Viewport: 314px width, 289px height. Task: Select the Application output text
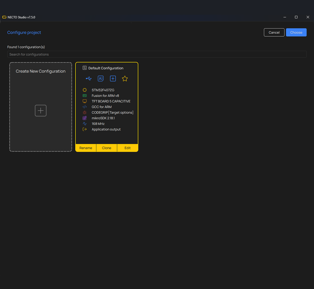coord(106,129)
